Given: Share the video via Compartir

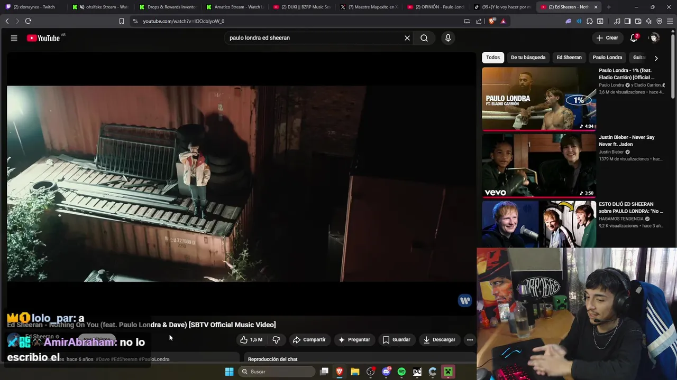Looking at the screenshot, I should pos(309,340).
